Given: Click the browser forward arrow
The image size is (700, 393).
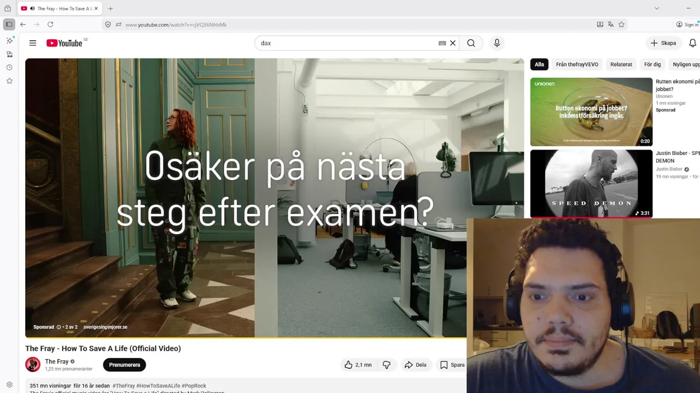Looking at the screenshot, I should pyautogui.click(x=37, y=25).
